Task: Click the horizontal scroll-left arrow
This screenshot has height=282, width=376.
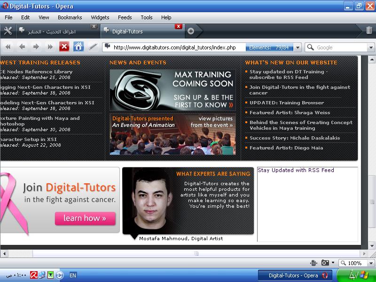Action: pos(4,253)
